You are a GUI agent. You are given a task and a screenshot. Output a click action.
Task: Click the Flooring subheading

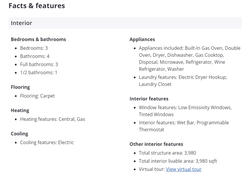(x=20, y=87)
